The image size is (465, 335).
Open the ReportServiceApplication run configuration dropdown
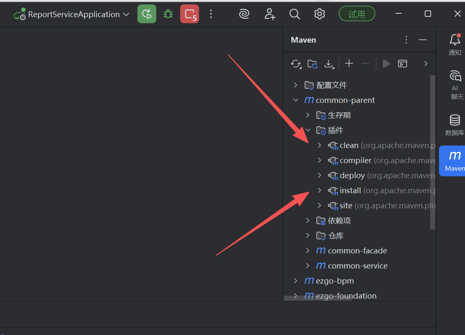pos(72,14)
